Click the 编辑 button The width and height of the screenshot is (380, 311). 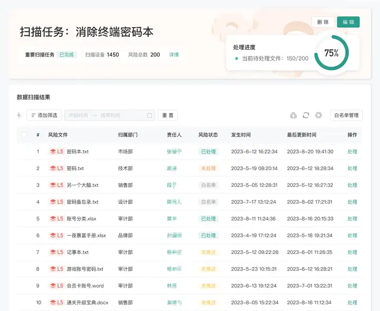[x=348, y=22]
